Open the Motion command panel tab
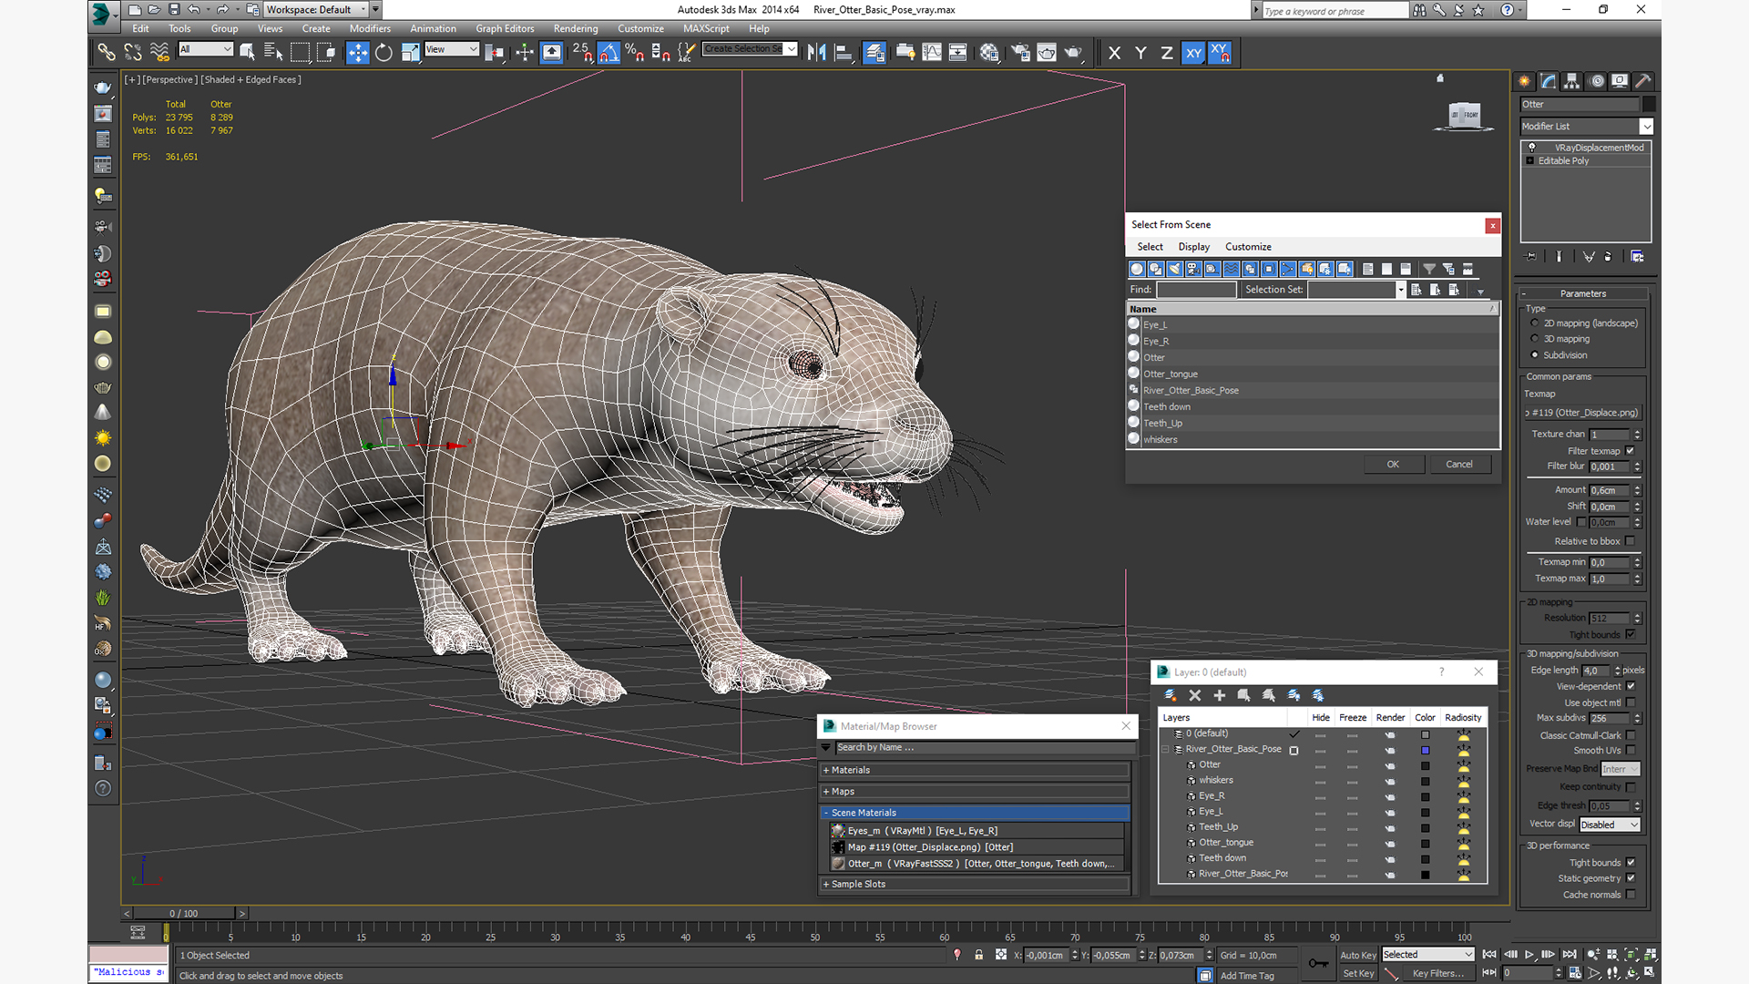 coord(1596,81)
